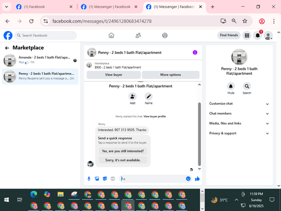Open the emoji picker in message box

click(x=188, y=178)
